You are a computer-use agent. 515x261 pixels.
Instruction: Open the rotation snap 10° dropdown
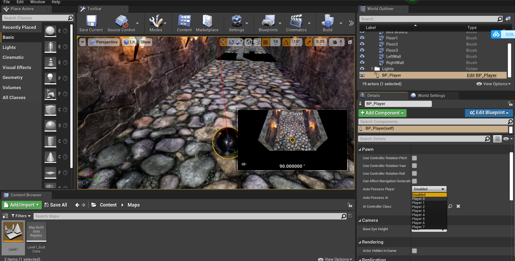(x=296, y=42)
